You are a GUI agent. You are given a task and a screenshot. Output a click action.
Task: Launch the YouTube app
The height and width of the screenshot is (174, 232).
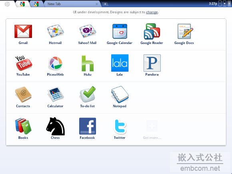(23, 63)
